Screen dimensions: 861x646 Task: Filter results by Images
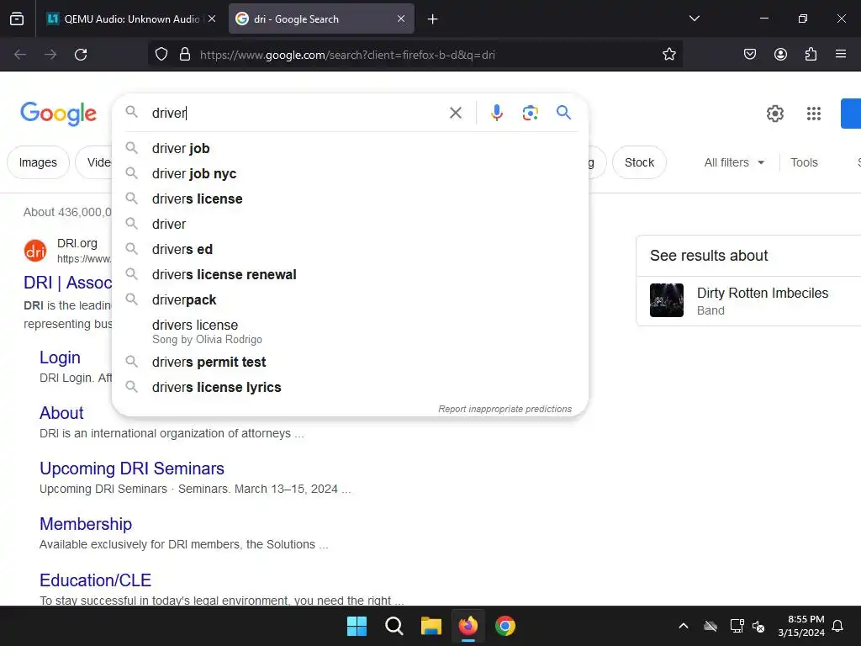click(x=38, y=162)
